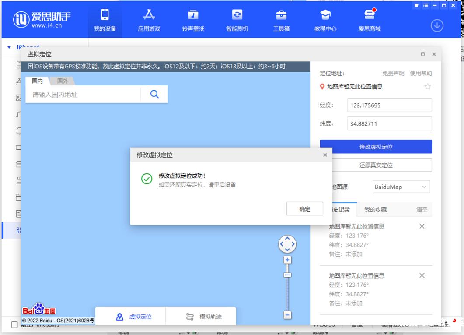Screen dimensions: 464x335
Task: Switch to the 国外 overseas tab
Action: pos(62,81)
